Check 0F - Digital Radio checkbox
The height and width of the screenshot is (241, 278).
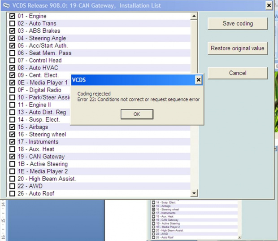[x=12, y=90]
